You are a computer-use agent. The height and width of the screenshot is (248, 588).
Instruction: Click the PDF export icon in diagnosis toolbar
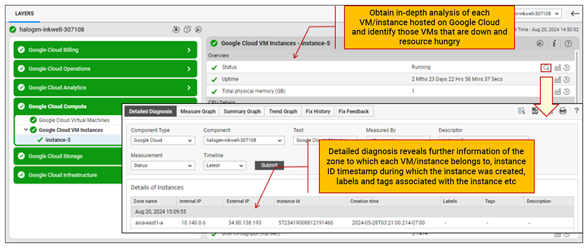click(x=536, y=111)
